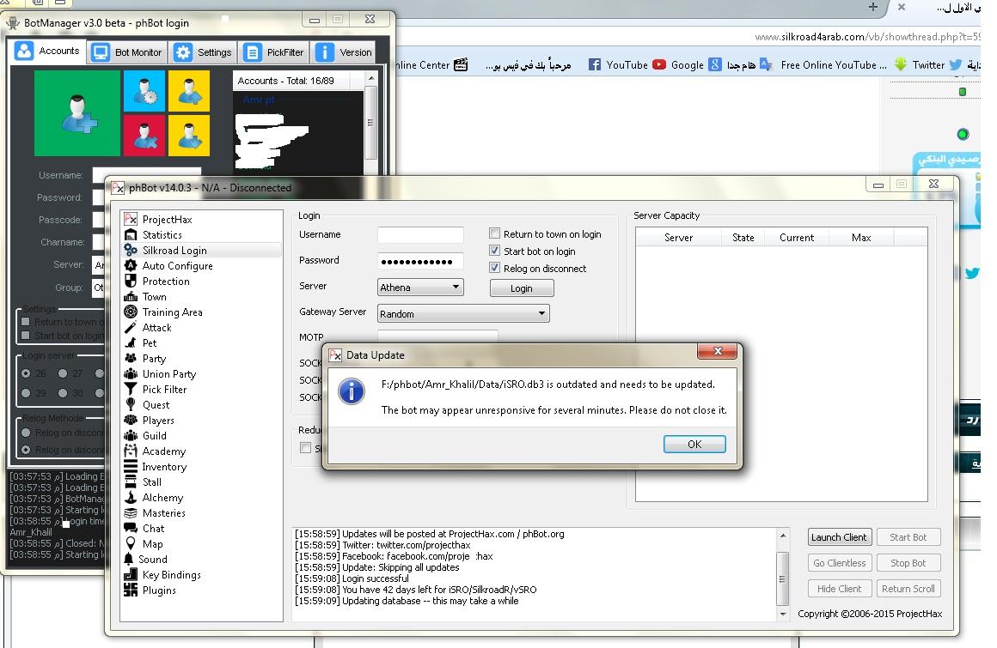Click Current column header in Server Capacity

click(x=796, y=238)
